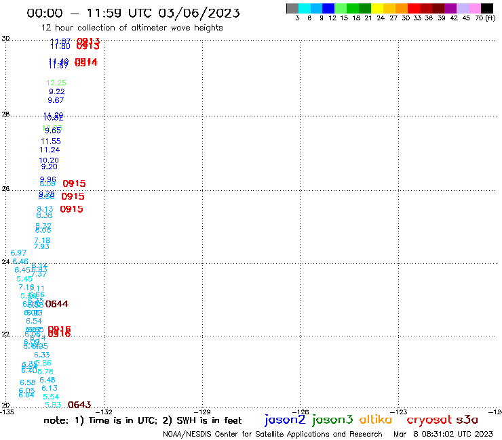The height and width of the screenshot is (440, 502).
Task: Select the 10.20 wave height value
Action: (x=49, y=160)
